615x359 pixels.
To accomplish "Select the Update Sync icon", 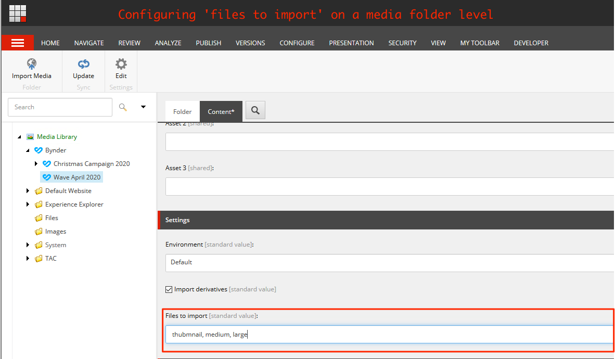I will [x=83, y=64].
